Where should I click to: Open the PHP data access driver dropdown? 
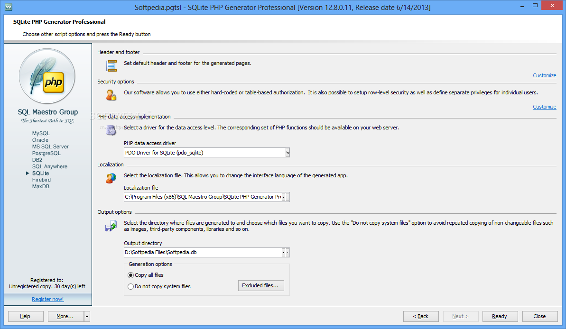[x=288, y=153]
